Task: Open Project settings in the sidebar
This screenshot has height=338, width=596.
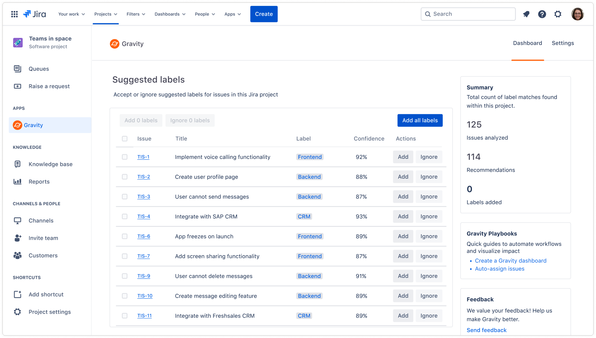Action: point(50,312)
